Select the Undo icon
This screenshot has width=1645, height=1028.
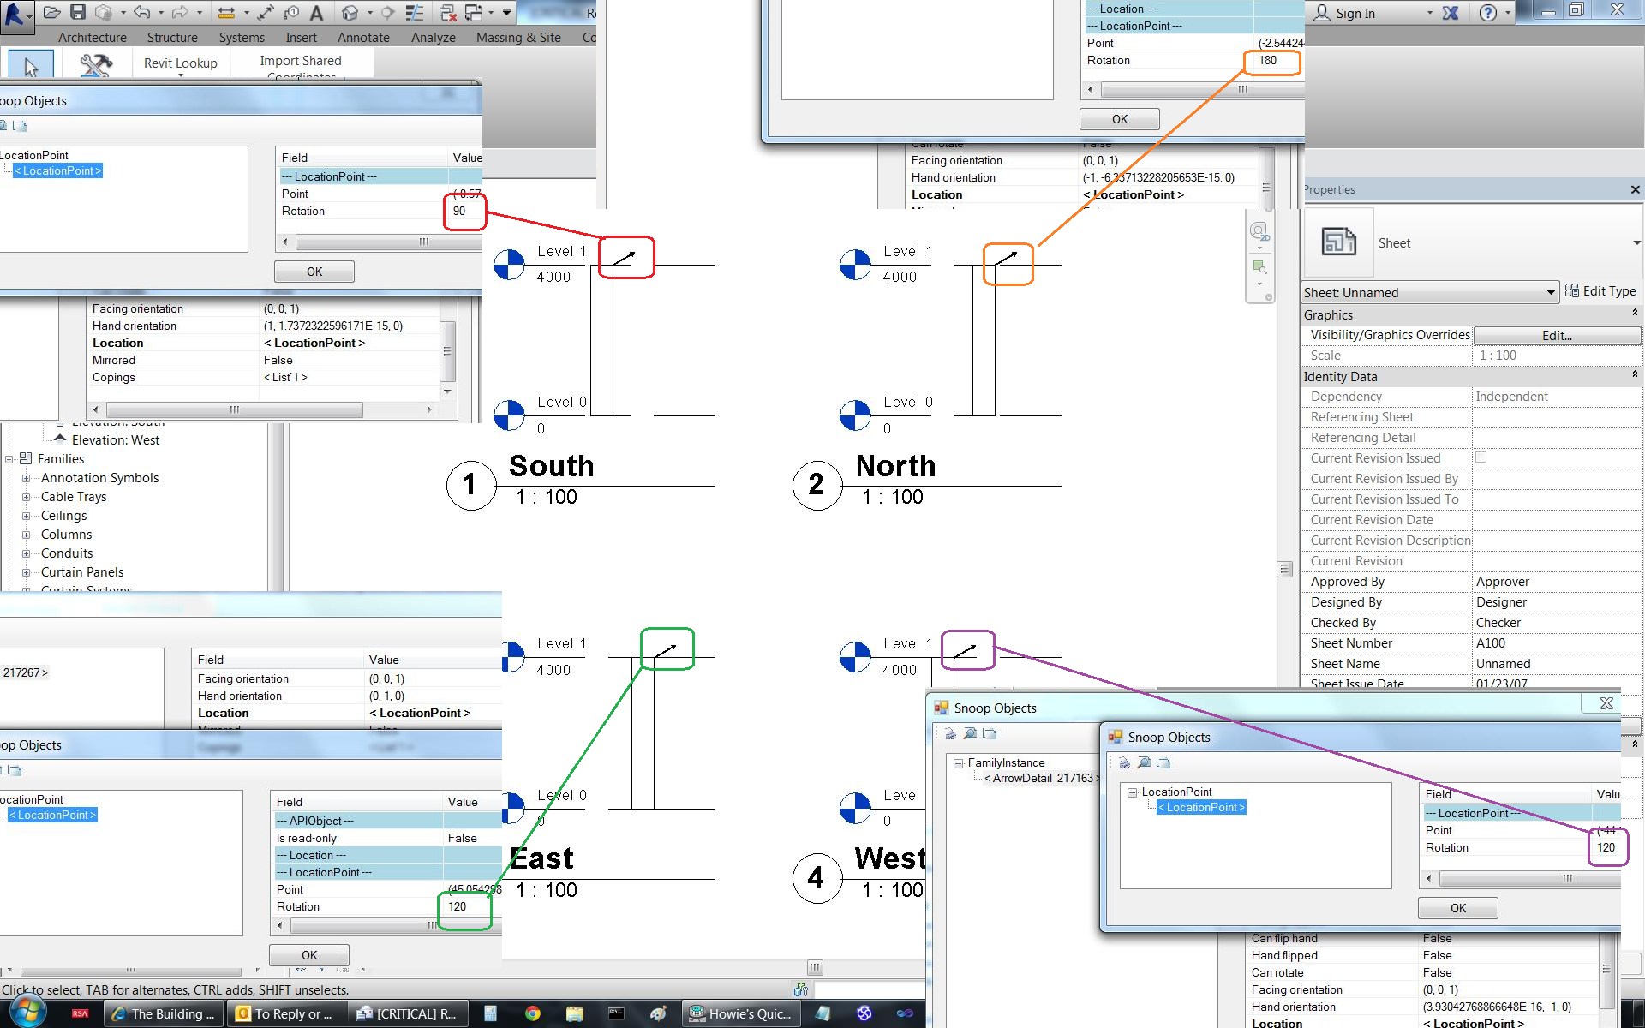[142, 12]
